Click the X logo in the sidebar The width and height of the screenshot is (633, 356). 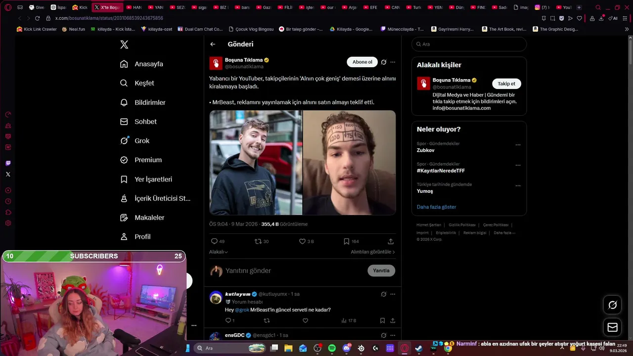tap(124, 44)
